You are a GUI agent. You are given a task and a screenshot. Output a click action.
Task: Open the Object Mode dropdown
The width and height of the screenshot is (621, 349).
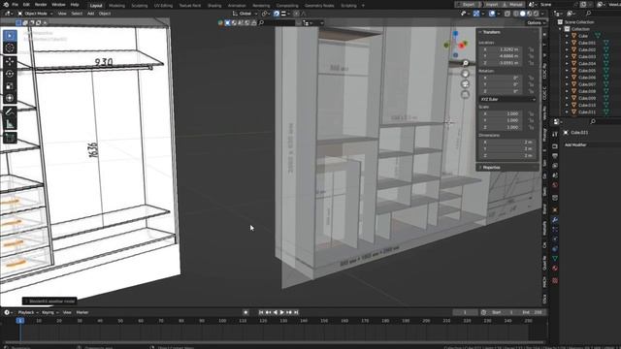(x=34, y=14)
